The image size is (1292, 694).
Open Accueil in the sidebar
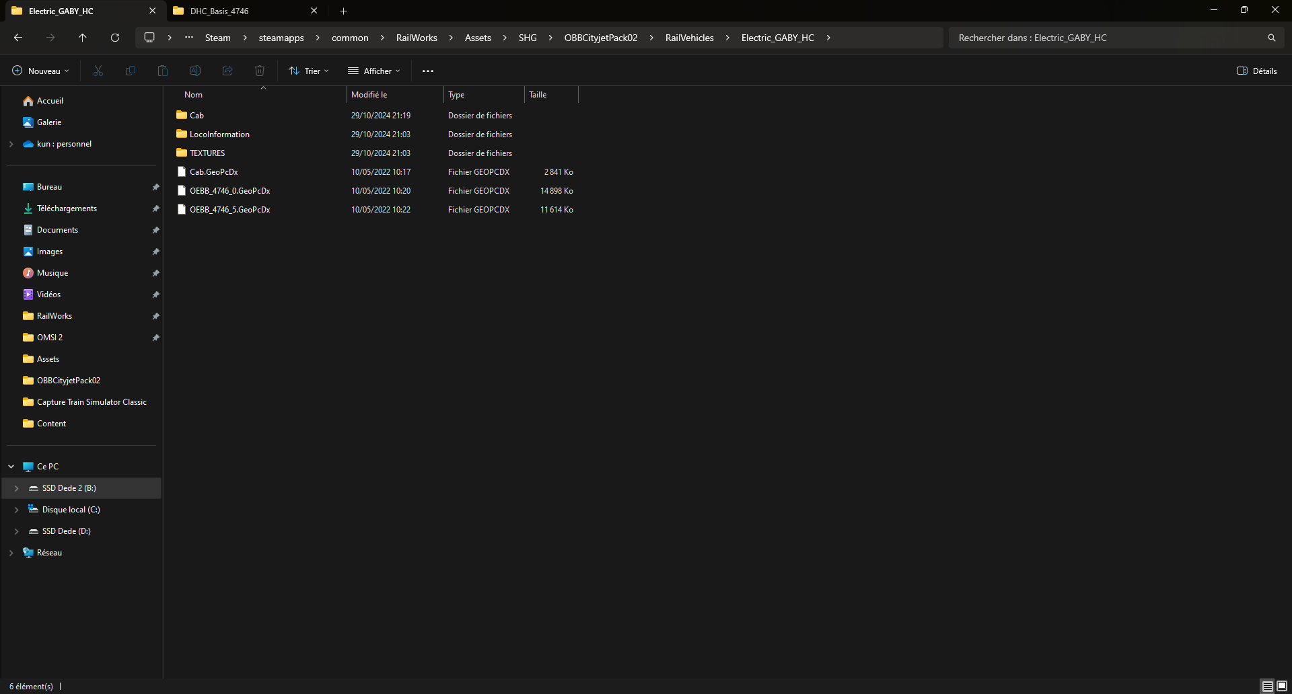pos(50,101)
